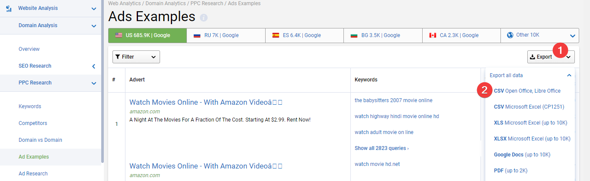Screen dimensions: 590x181
Task: Open the Keywords sidebar item
Action: pyautogui.click(x=30, y=106)
